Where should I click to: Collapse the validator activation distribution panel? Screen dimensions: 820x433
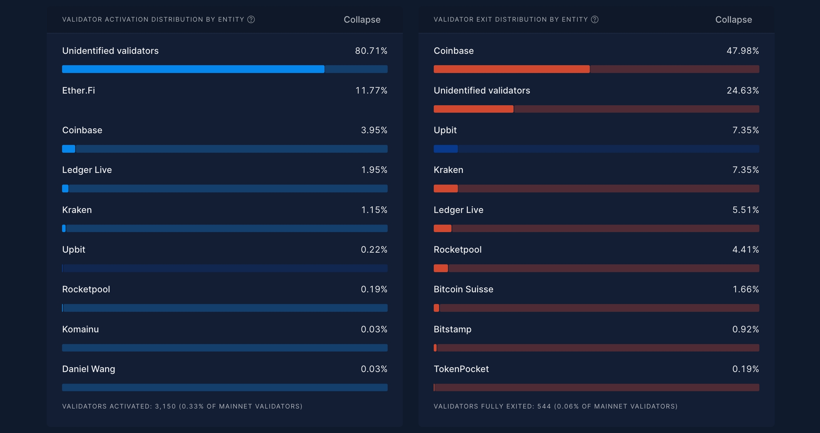tap(362, 20)
